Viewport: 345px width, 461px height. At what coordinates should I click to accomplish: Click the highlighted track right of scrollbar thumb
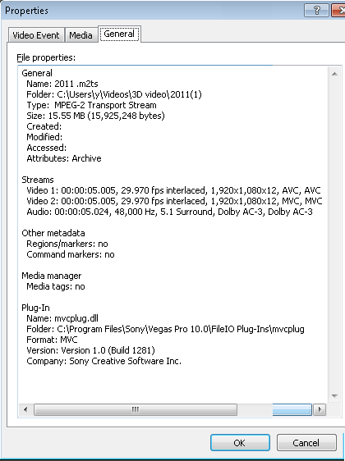click(x=292, y=409)
